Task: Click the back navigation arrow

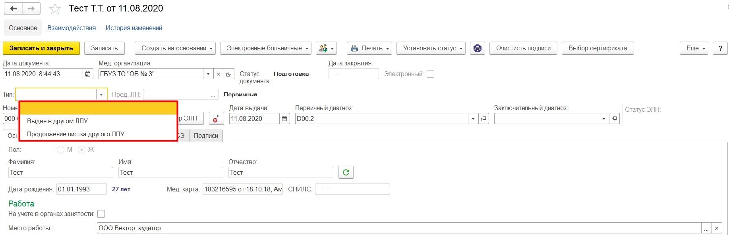Action: pyautogui.click(x=13, y=8)
